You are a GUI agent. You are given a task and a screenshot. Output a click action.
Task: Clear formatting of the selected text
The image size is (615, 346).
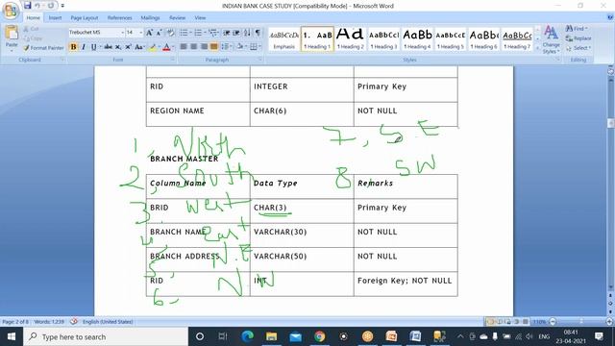click(x=171, y=33)
